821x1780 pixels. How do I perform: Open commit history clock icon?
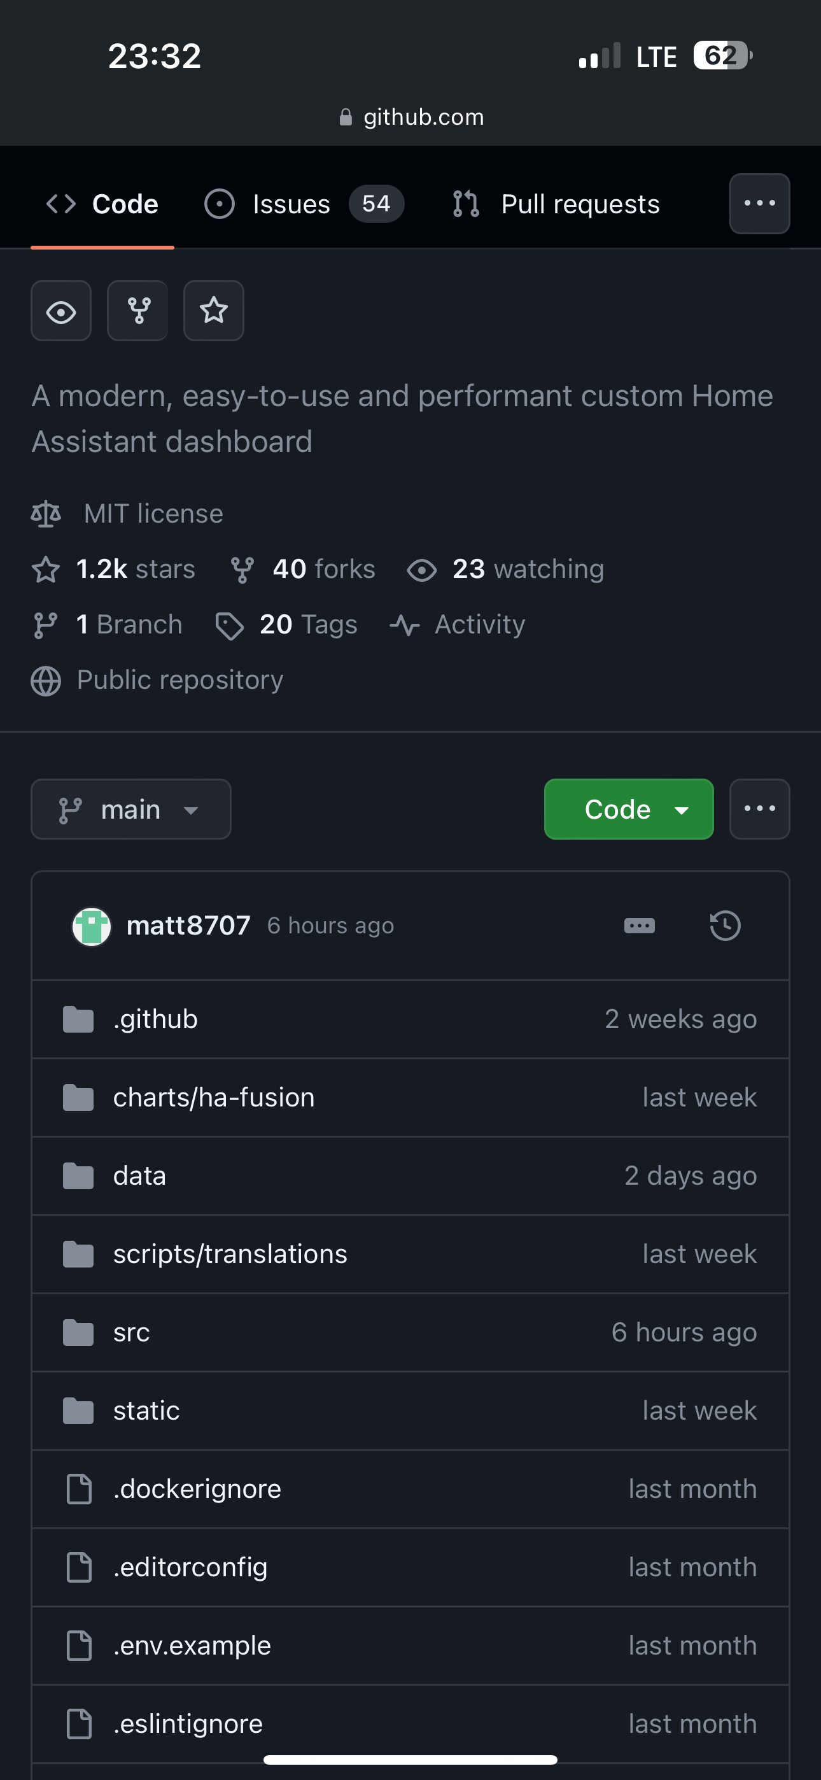tap(725, 925)
